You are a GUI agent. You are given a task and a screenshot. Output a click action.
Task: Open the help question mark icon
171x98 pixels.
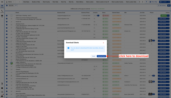(x=2, y=88)
